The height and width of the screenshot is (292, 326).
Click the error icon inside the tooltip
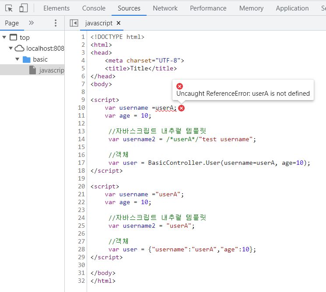pyautogui.click(x=180, y=86)
